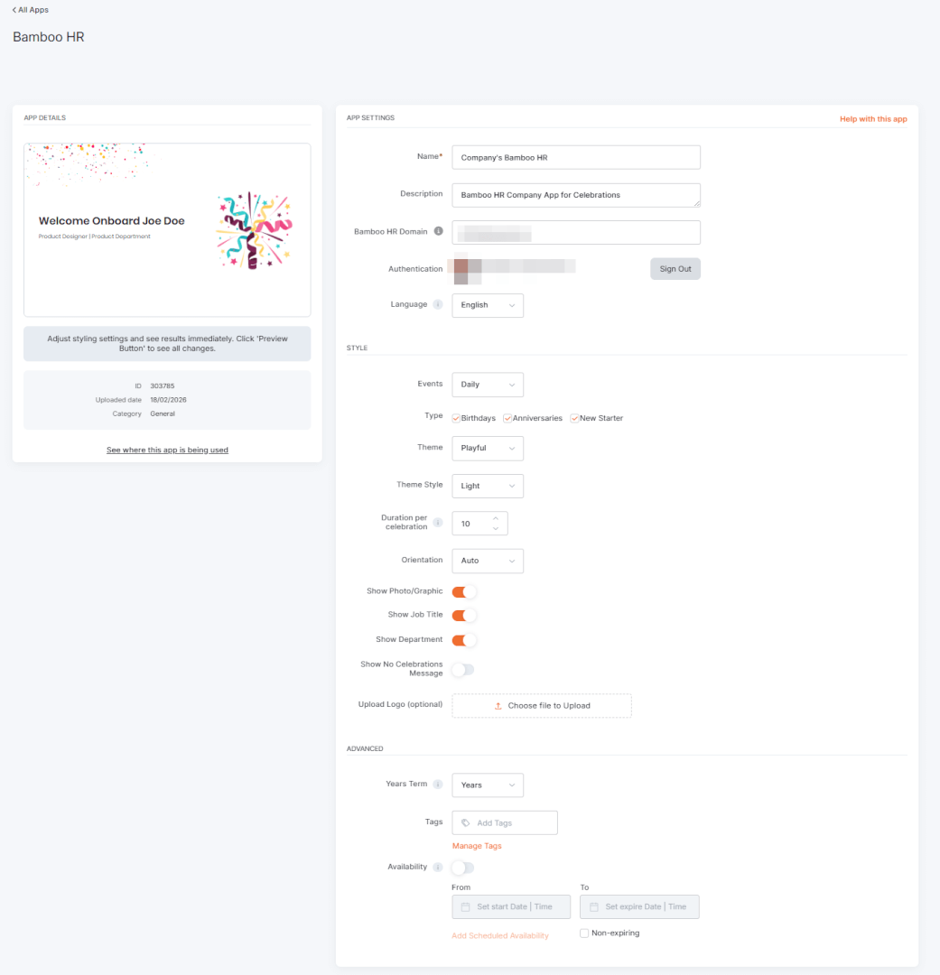Click the tag icon inside the Add Tags field
This screenshot has height=975, width=940.
tap(464, 822)
